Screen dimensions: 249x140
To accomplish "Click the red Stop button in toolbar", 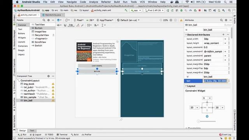I will point(200,10).
